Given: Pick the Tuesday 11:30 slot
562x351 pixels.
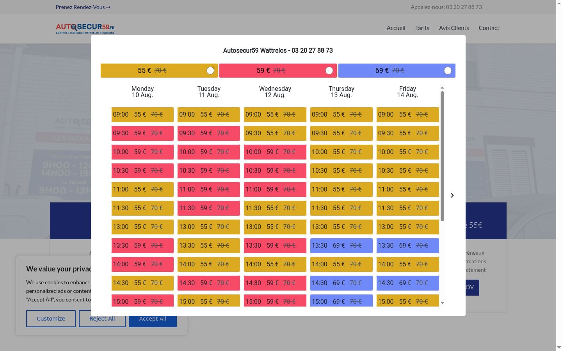Looking at the screenshot, I should [209, 208].
